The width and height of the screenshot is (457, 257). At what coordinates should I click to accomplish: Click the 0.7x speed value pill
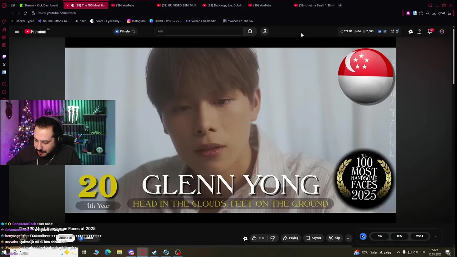(400, 236)
